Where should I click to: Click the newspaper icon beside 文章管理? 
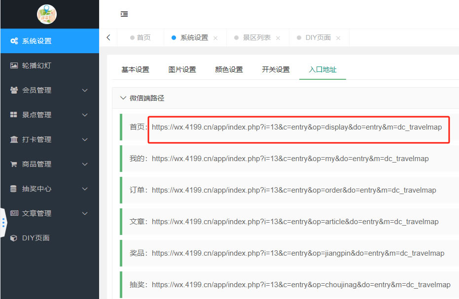(x=14, y=213)
